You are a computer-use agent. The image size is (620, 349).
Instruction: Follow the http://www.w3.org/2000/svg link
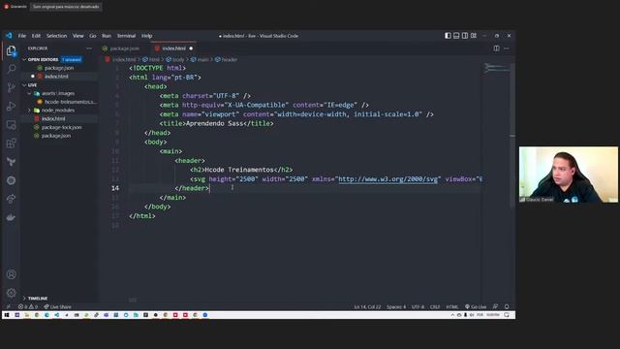[387, 178]
